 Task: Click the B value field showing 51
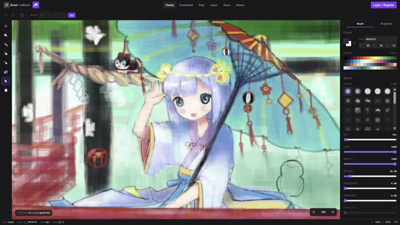pos(391,46)
